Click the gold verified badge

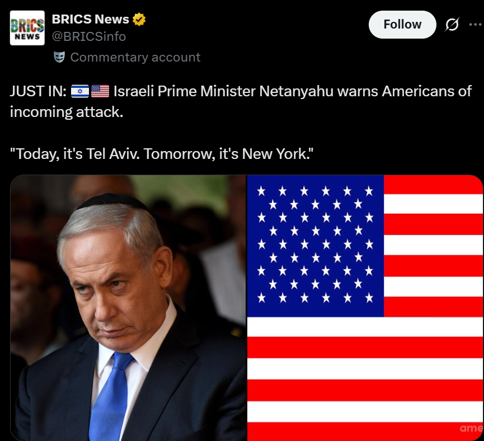click(x=139, y=19)
